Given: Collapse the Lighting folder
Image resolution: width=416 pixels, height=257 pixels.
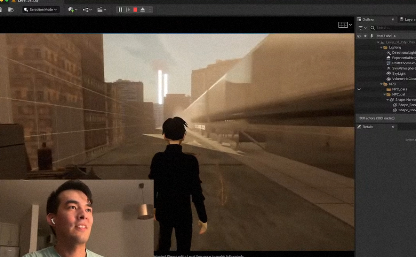Looking at the screenshot, I should pyautogui.click(x=381, y=48).
